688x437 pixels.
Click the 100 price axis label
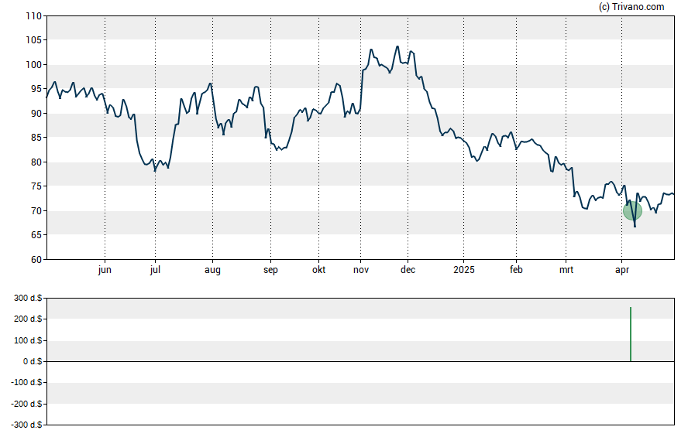[33, 65]
